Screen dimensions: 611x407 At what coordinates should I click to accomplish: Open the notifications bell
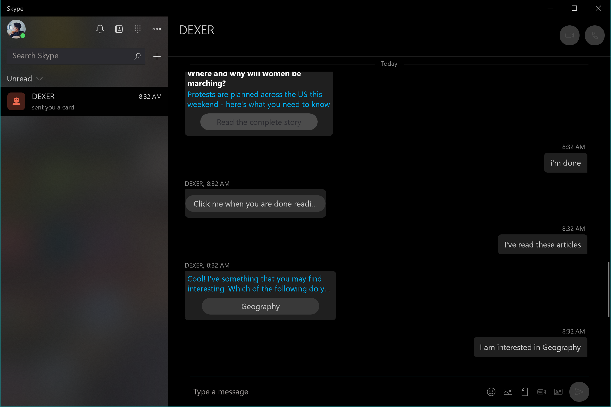100,29
